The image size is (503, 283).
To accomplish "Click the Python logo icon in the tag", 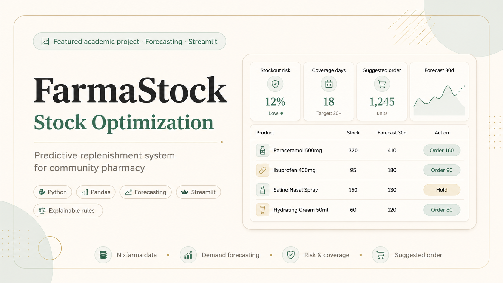I will [42, 192].
